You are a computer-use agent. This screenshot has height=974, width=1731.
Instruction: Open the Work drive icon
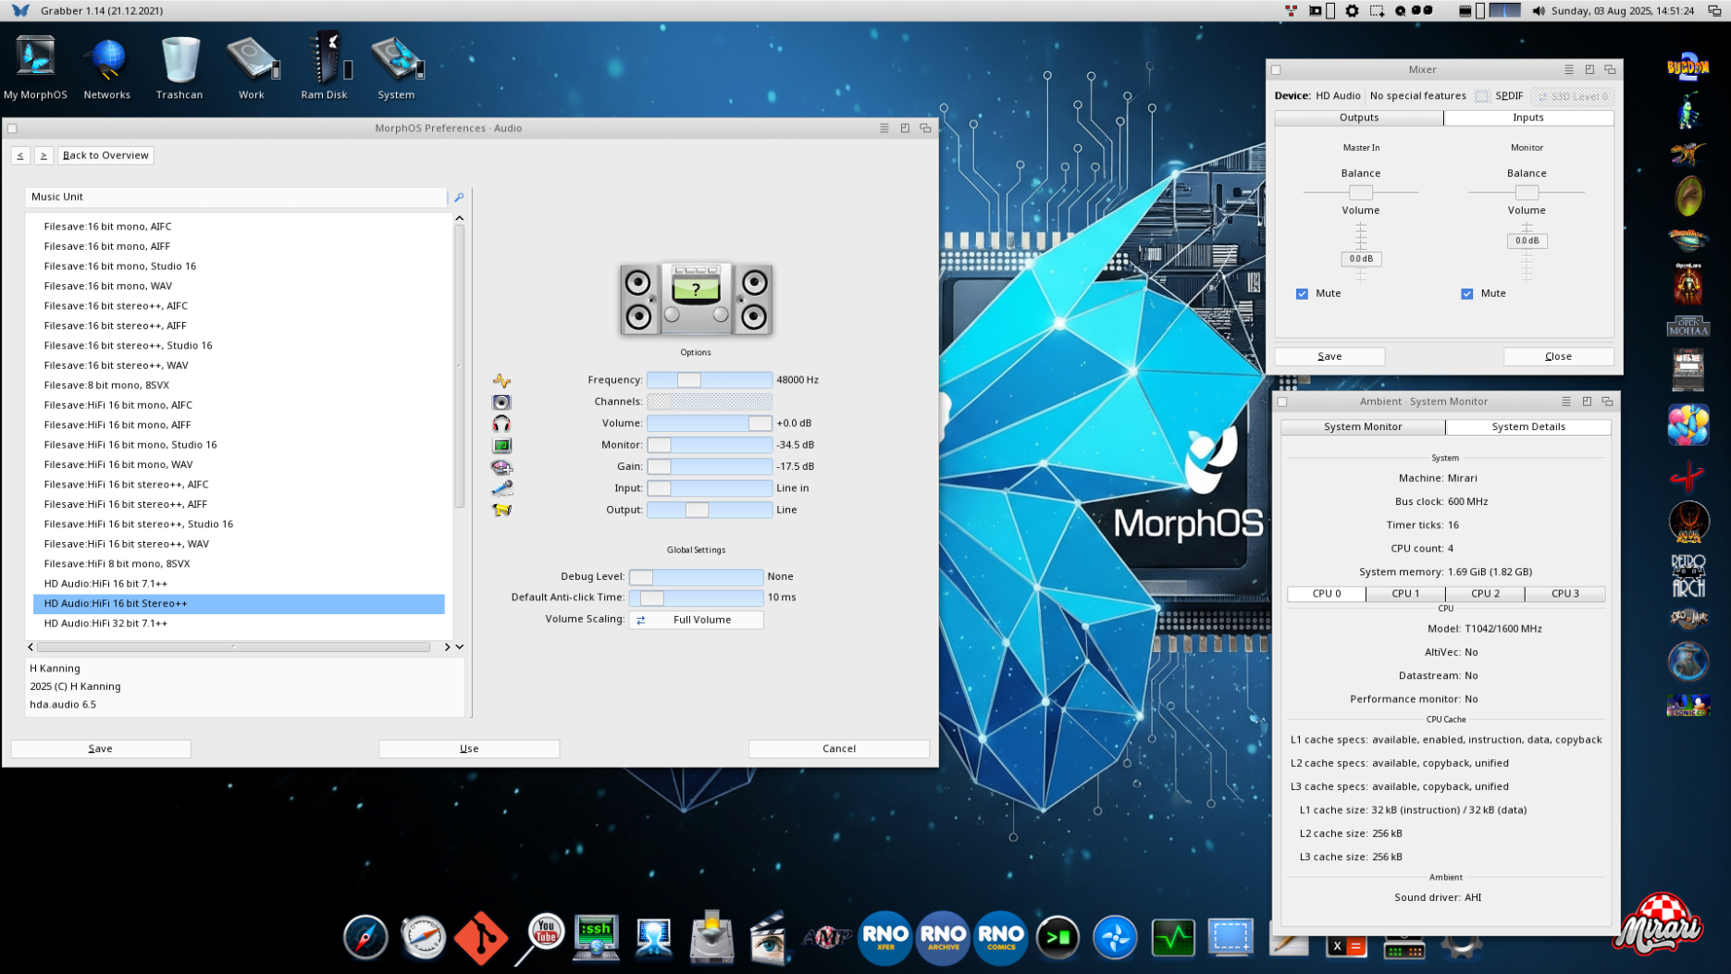point(252,67)
